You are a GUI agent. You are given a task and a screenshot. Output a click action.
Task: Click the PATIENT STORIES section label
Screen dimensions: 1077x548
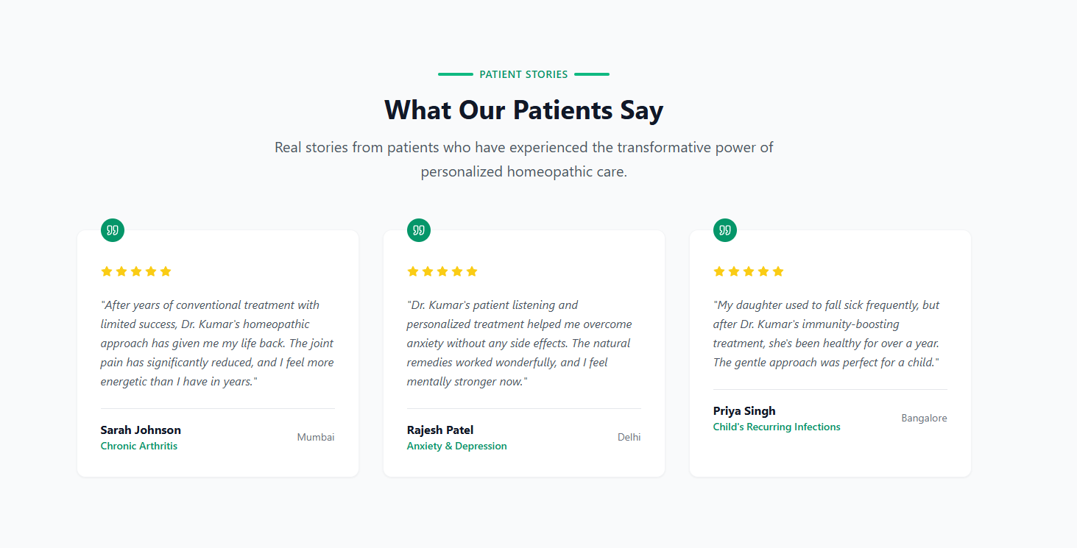point(523,74)
